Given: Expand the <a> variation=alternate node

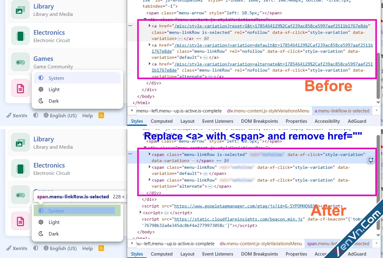Looking at the screenshot, I should pyautogui.click(x=150, y=64).
